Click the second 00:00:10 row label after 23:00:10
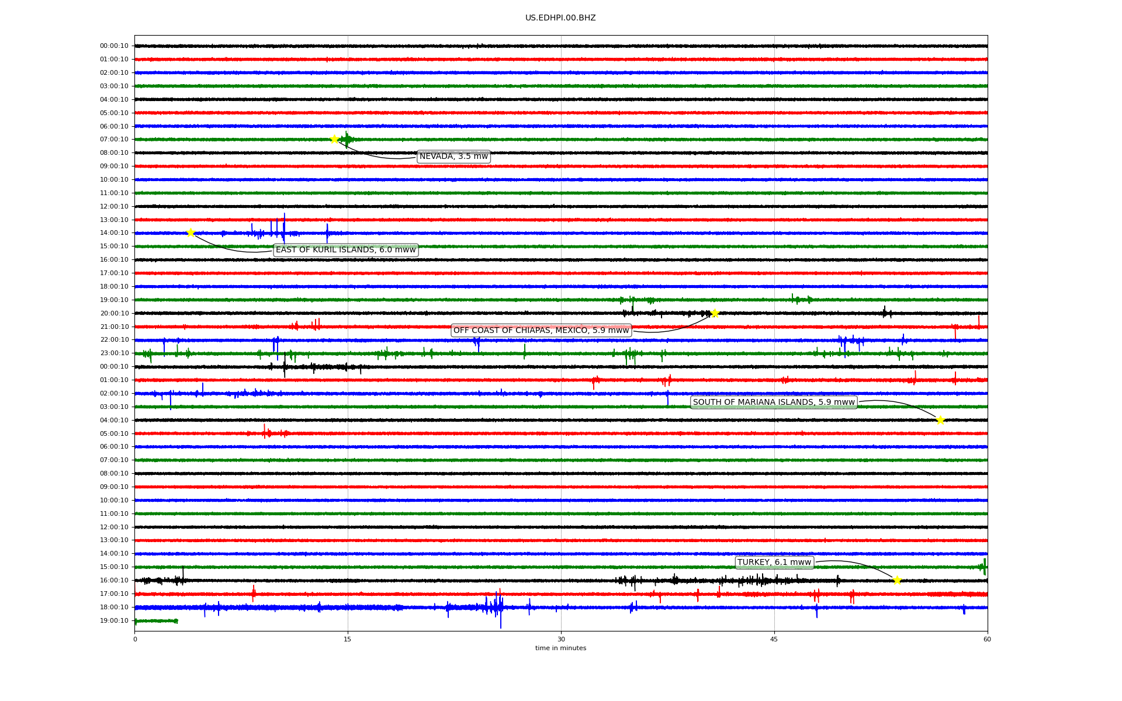Screen dimensions: 1122x701 114,367
